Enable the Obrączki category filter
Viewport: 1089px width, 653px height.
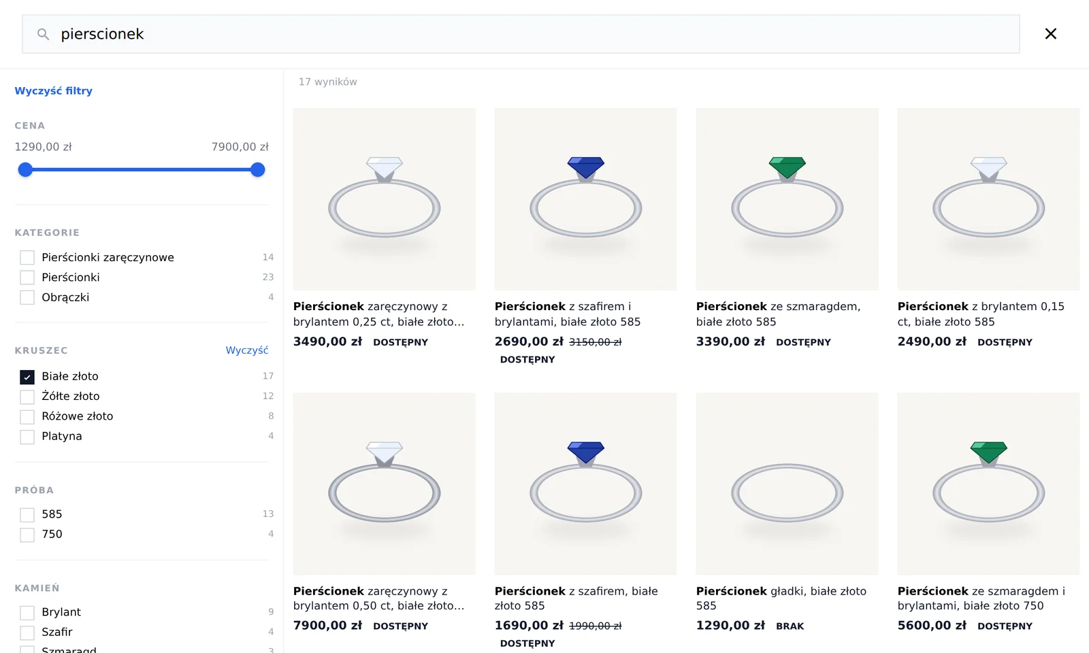pyautogui.click(x=27, y=297)
